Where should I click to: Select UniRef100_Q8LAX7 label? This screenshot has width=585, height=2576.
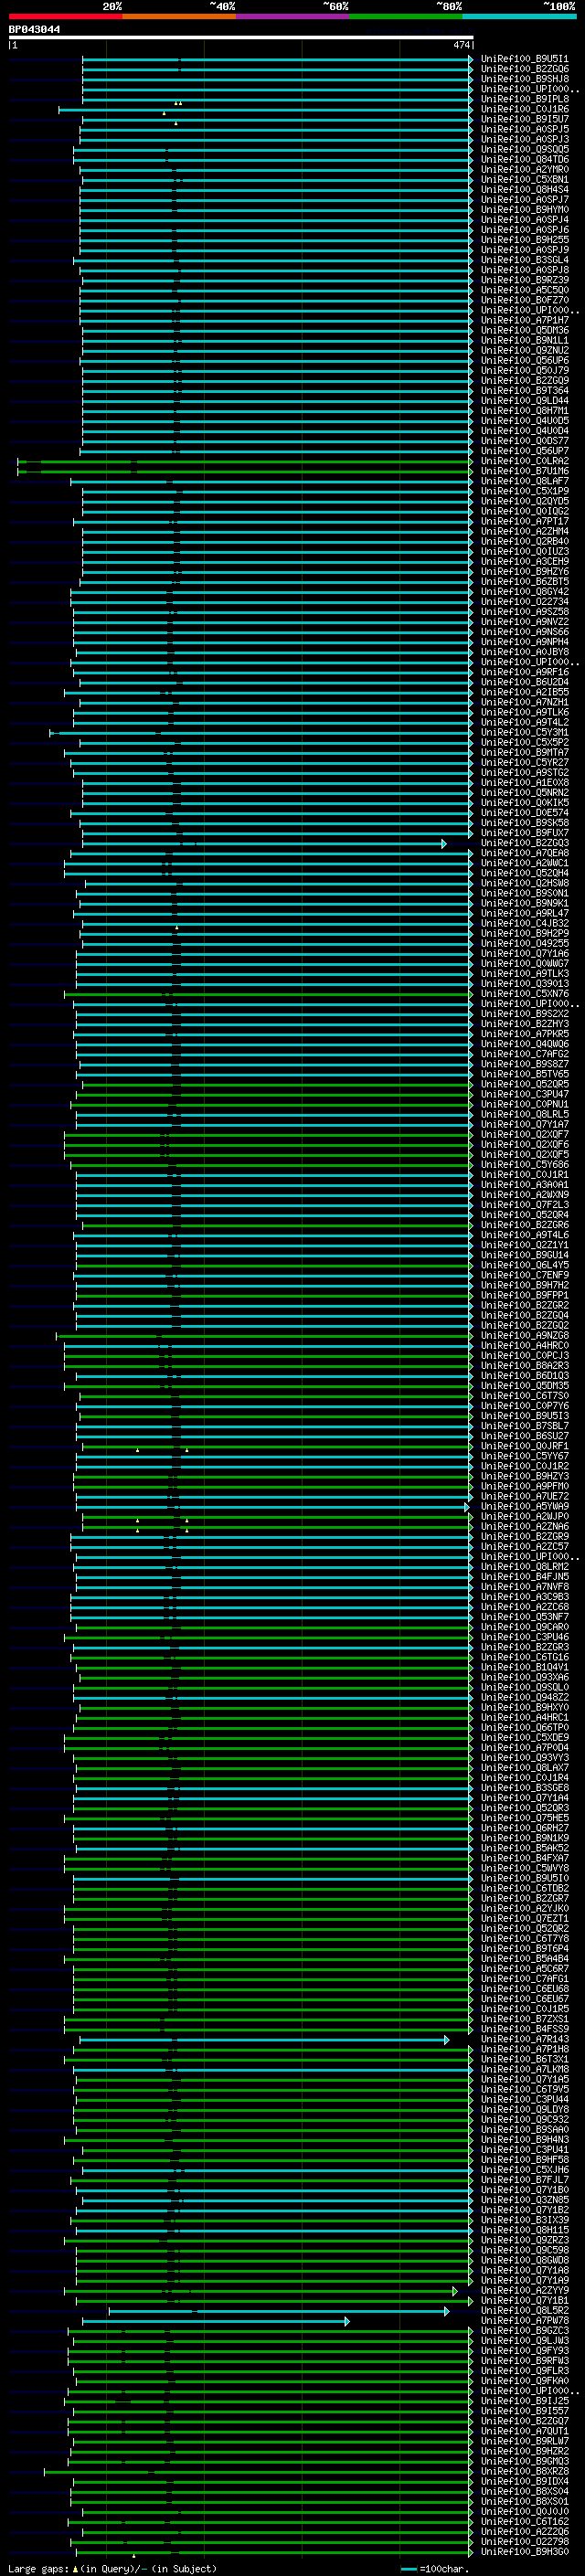pos(524,1767)
